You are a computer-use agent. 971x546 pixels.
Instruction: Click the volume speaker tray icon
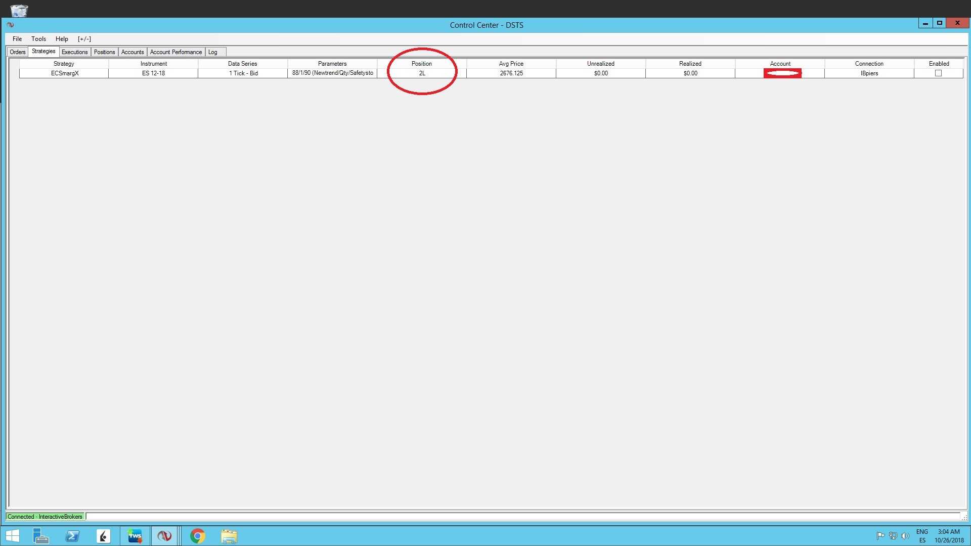(x=905, y=536)
